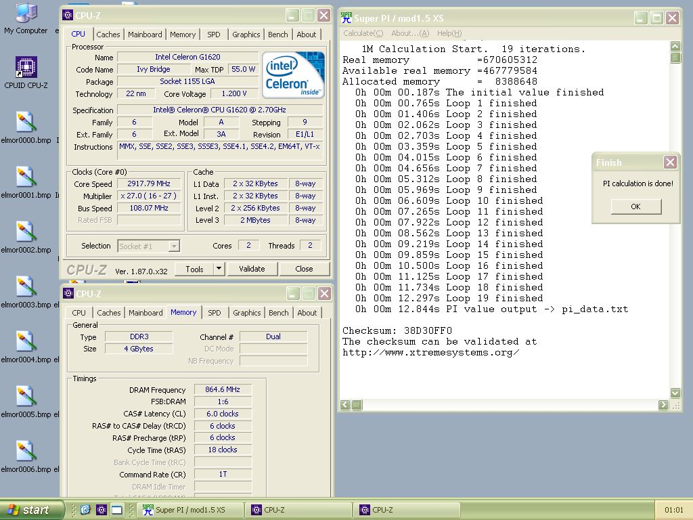Viewport: 693px width, 520px height.
Task: Open Mainboard tab in upper CPU-Z window
Action: point(145,35)
